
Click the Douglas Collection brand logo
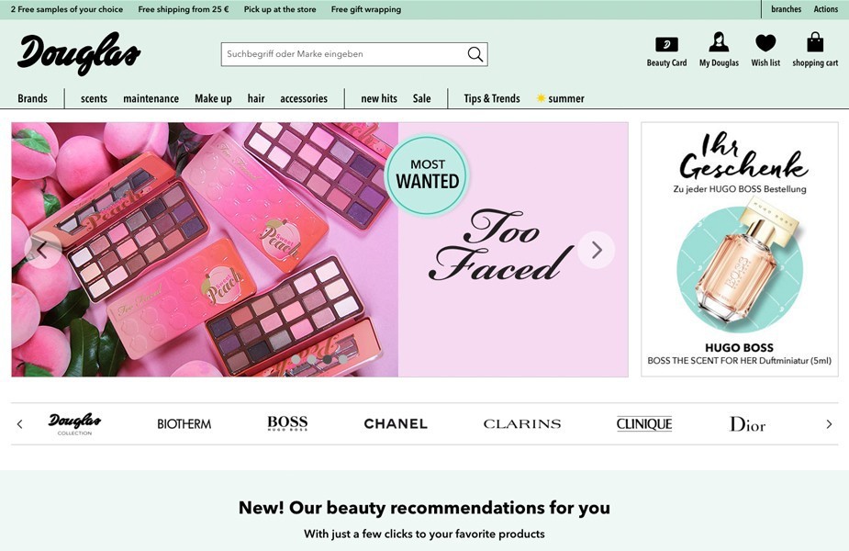click(x=74, y=423)
